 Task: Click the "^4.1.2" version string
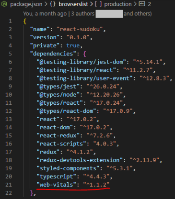[x=80, y=152]
